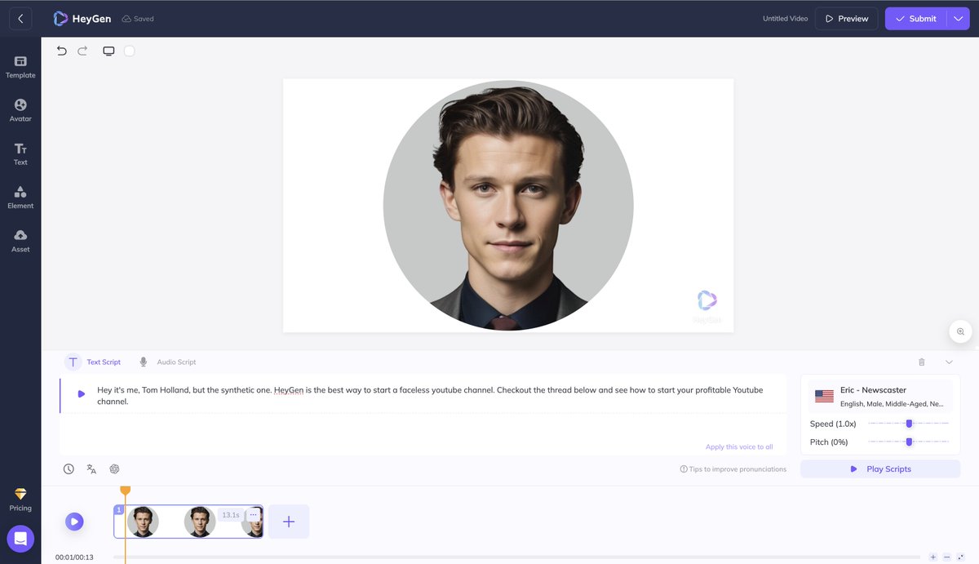
Task: Open the Element panel
Action: pos(20,198)
